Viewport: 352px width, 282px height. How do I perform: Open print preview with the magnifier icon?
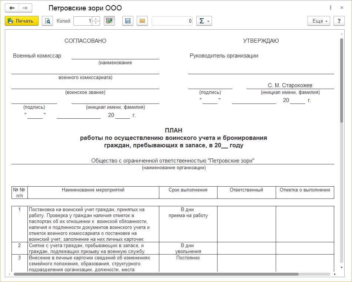(x=47, y=21)
